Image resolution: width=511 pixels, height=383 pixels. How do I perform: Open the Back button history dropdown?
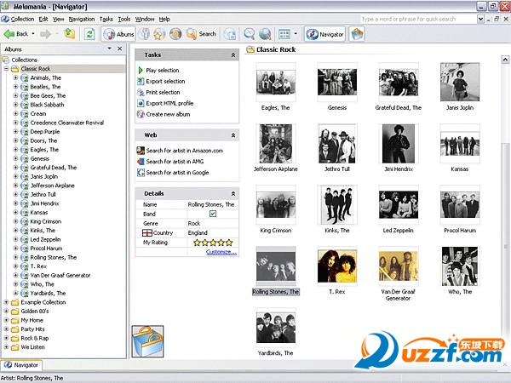33,33
